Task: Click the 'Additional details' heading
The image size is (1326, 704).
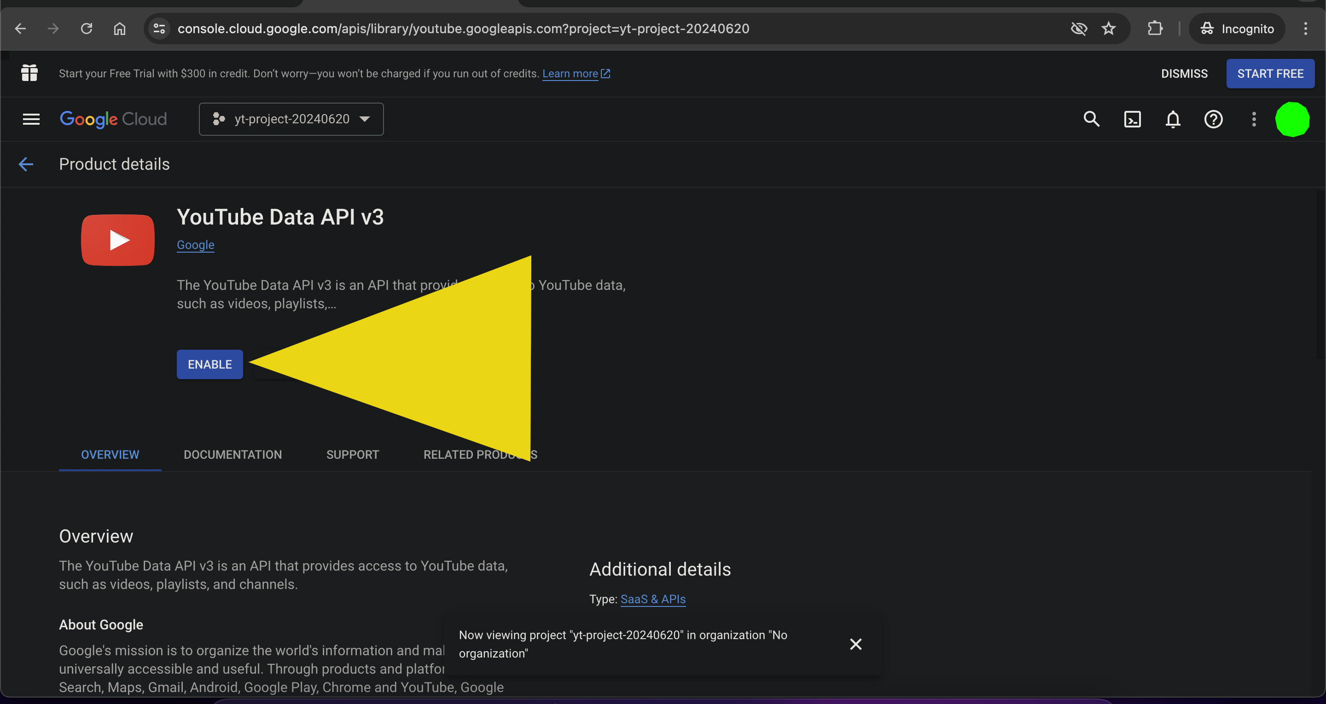Action: coord(660,569)
